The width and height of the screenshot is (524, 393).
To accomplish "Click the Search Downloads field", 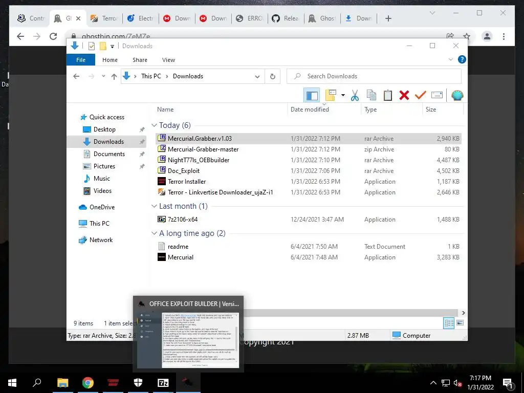I will point(374,76).
